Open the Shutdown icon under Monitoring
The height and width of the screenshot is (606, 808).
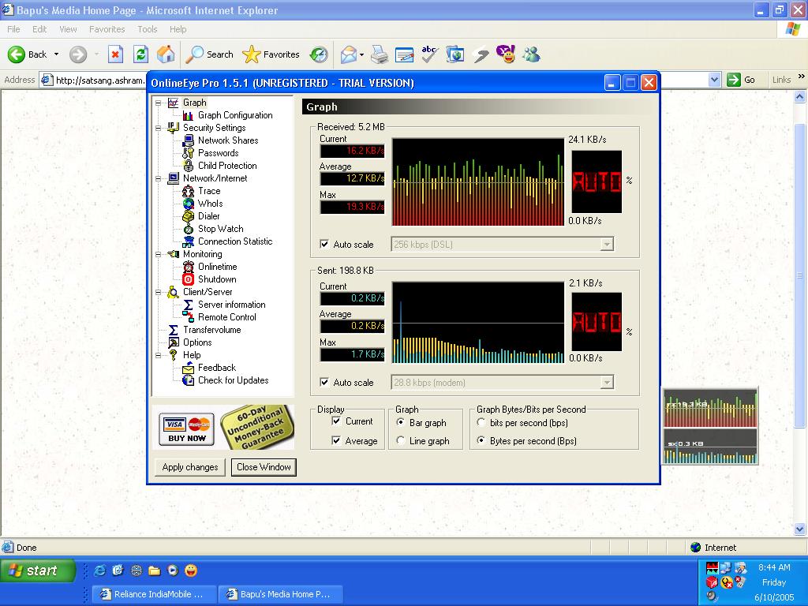[x=188, y=279]
